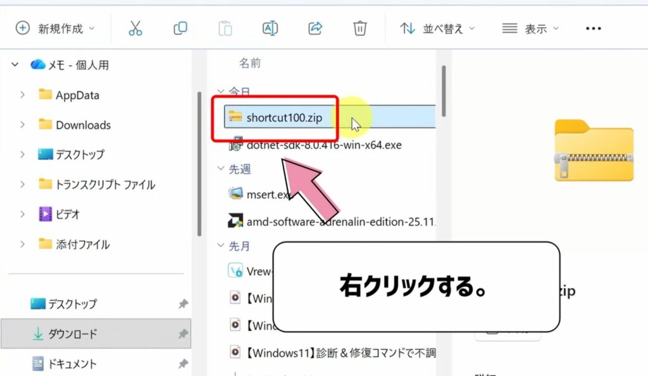This screenshot has height=376, width=648.
Task: Select the Cut icon in the toolbar
Action: pyautogui.click(x=135, y=28)
